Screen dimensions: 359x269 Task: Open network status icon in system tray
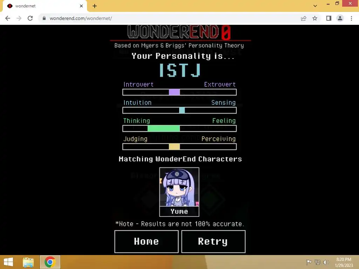tap(318, 262)
